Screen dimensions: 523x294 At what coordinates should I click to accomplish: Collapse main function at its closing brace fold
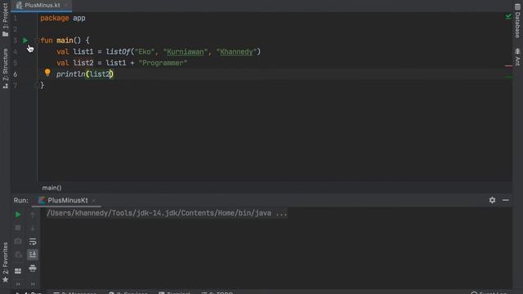click(x=37, y=85)
